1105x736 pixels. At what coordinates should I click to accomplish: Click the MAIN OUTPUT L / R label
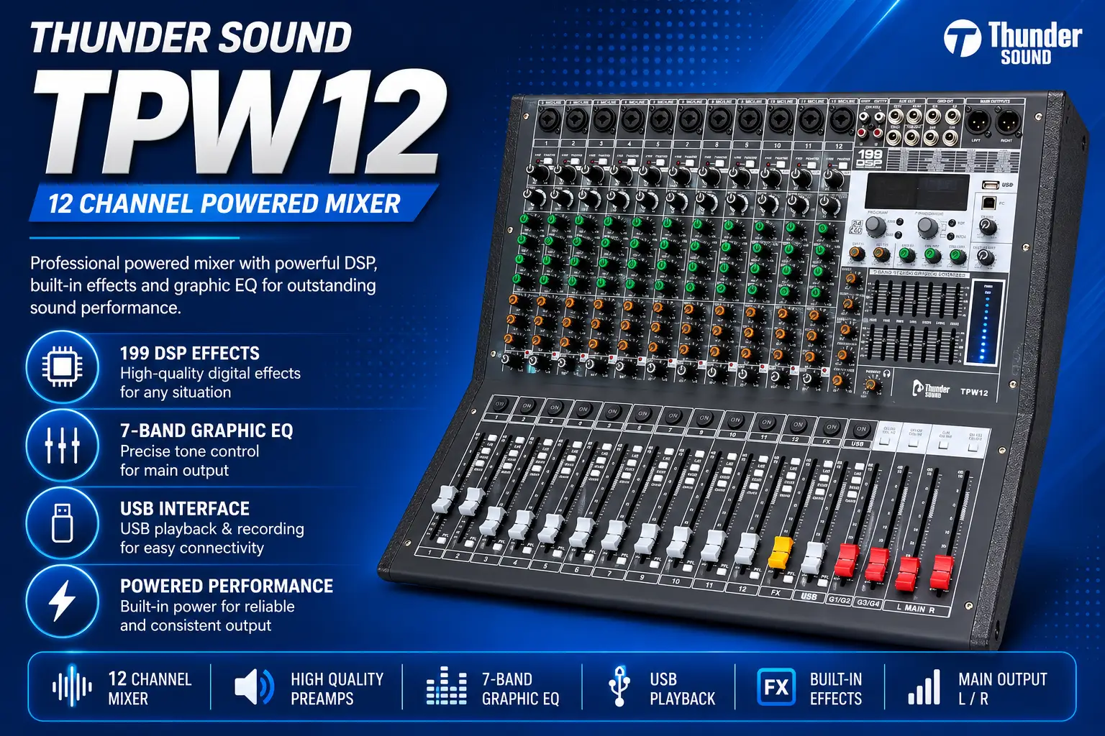click(1003, 689)
